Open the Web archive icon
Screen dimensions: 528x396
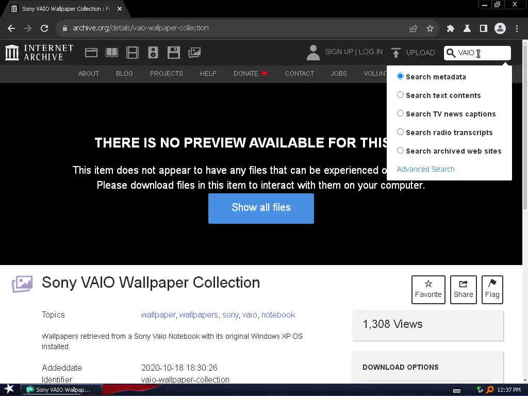(91, 53)
